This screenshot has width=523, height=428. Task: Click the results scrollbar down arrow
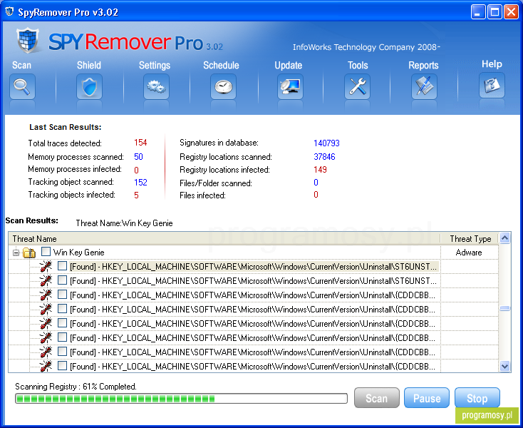pyautogui.click(x=504, y=366)
